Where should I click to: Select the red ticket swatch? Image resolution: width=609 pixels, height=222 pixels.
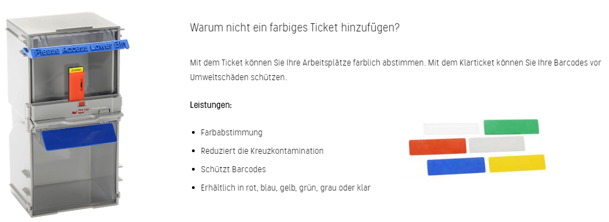click(437, 147)
